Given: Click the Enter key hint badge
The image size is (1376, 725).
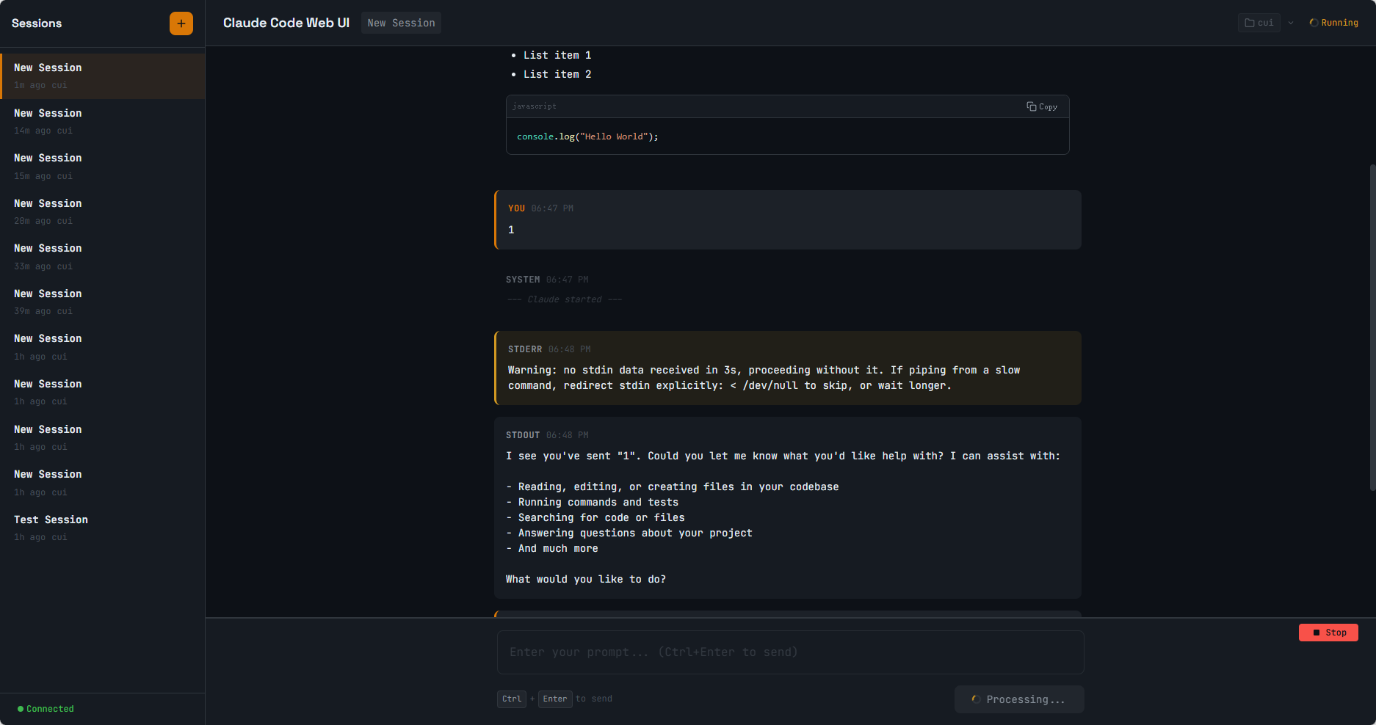Looking at the screenshot, I should tap(555, 699).
